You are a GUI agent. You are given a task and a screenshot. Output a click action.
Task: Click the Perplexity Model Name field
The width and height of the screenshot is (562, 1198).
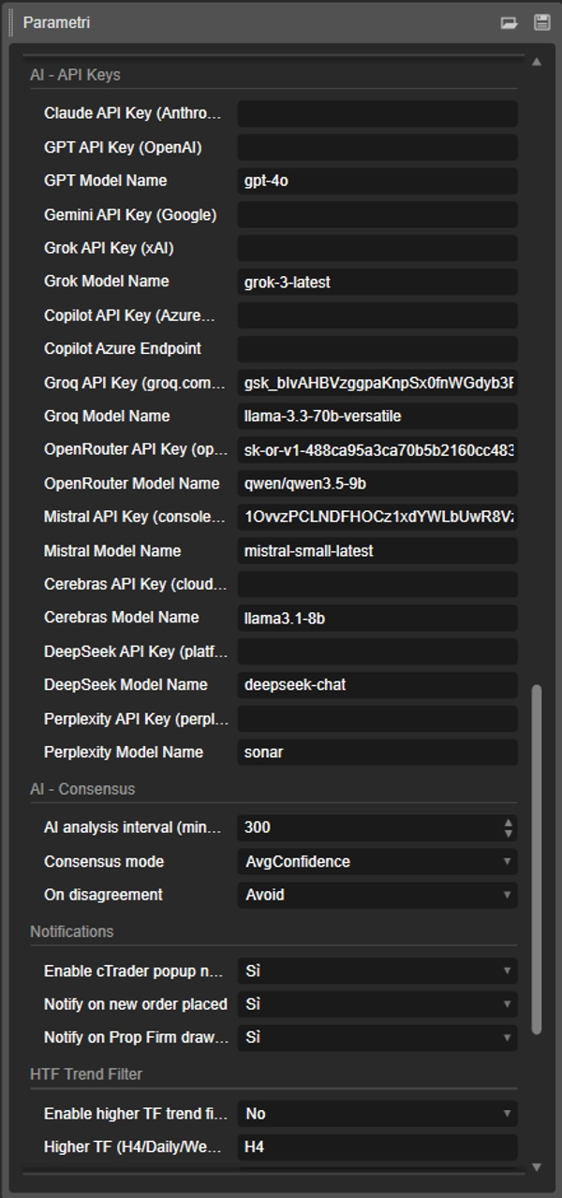click(x=377, y=752)
